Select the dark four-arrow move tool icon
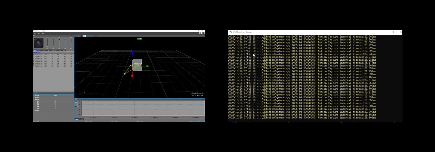 [x=81, y=36]
